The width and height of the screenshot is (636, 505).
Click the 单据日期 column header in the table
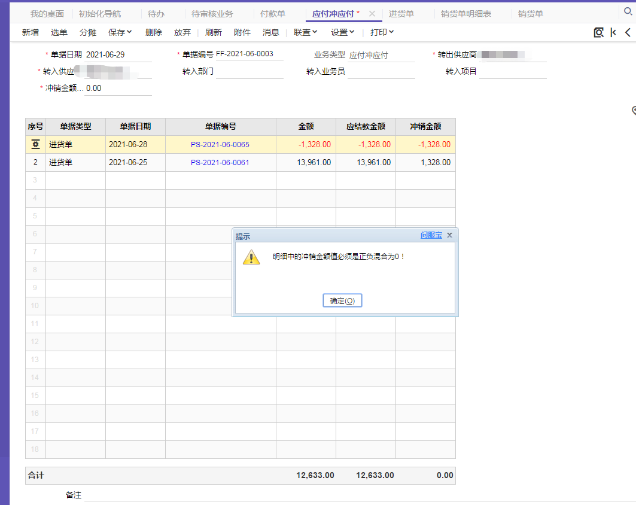tap(135, 127)
